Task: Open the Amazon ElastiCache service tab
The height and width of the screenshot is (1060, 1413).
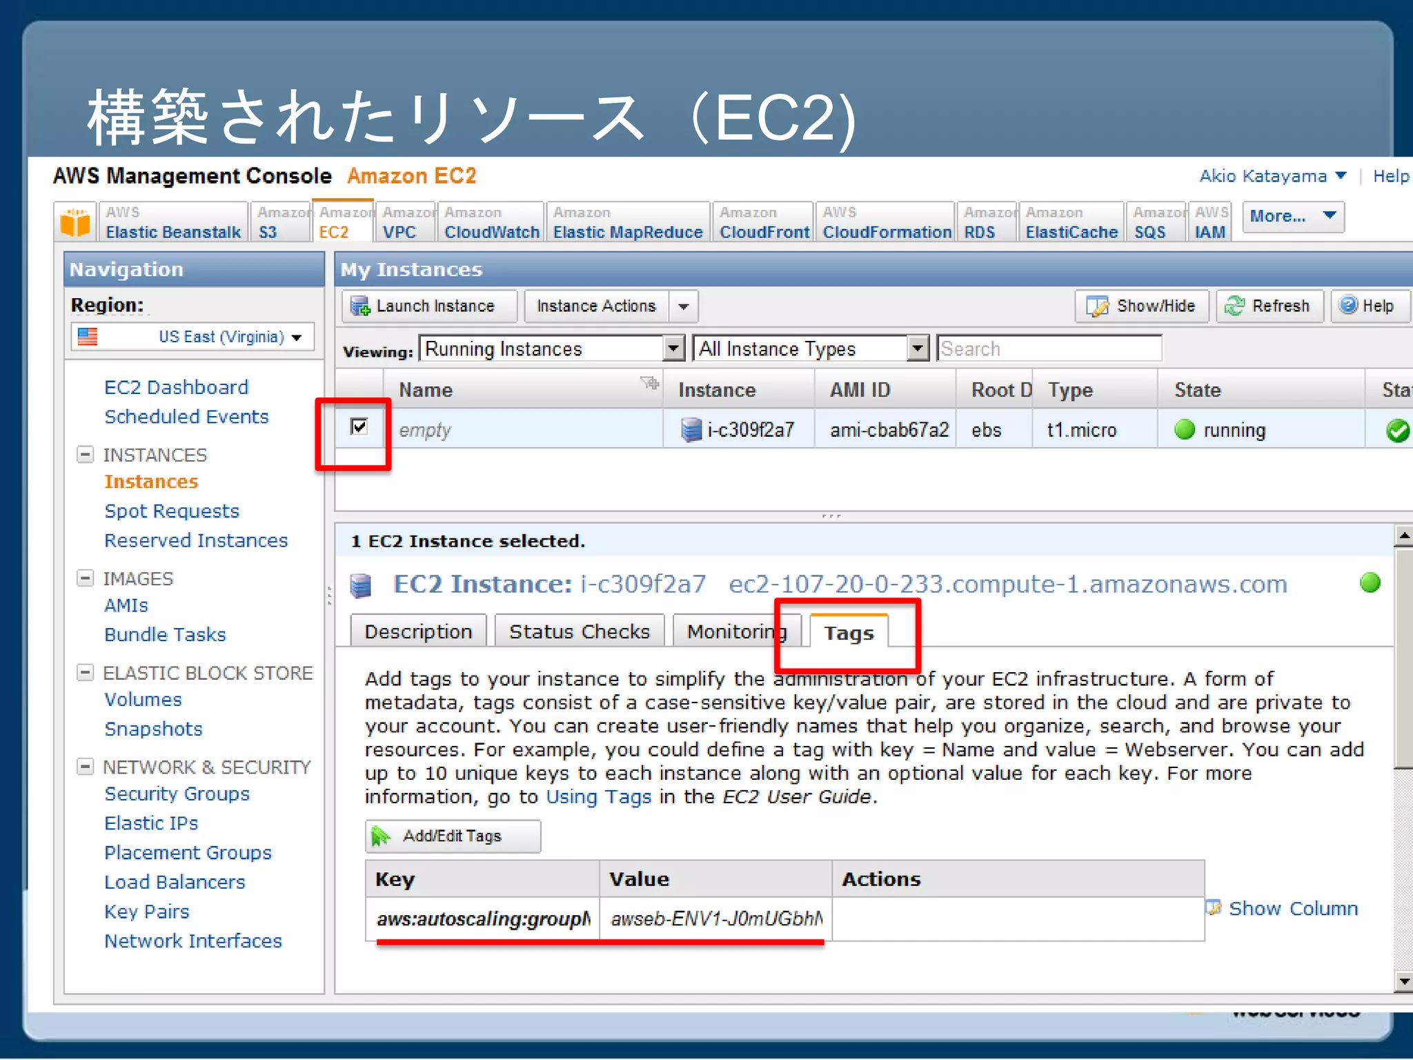Action: [1071, 222]
